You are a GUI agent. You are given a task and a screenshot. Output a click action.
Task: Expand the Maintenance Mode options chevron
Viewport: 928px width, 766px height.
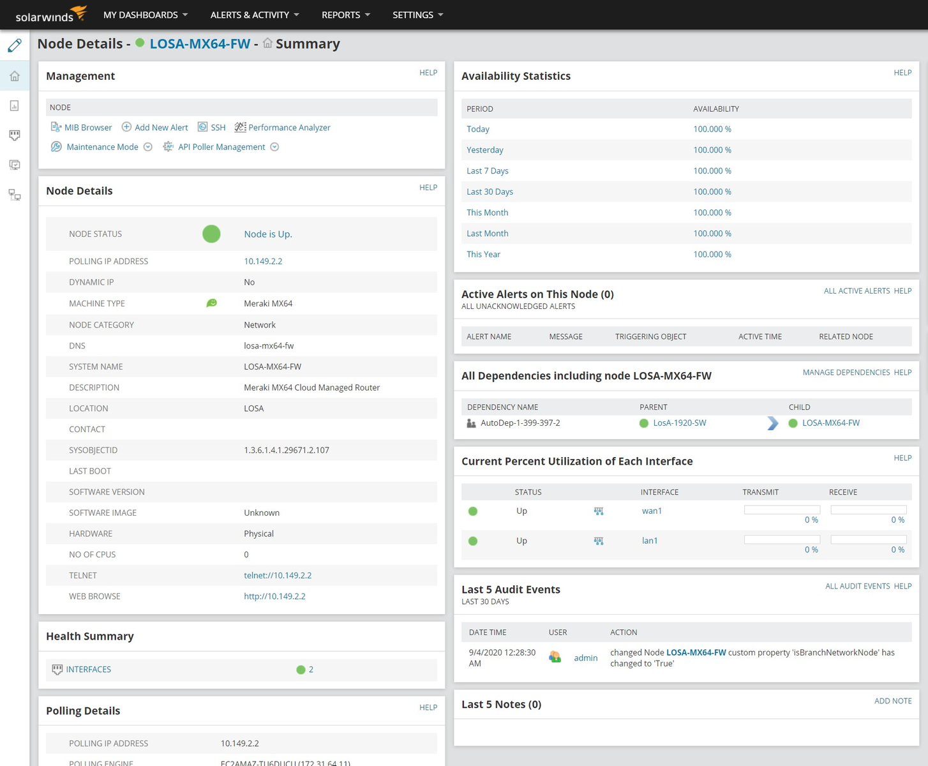pyautogui.click(x=147, y=147)
